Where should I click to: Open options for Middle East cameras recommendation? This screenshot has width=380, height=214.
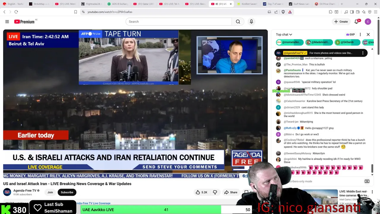[372, 192]
